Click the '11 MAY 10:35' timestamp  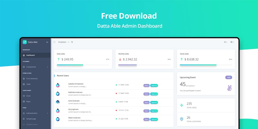[x=124, y=93]
